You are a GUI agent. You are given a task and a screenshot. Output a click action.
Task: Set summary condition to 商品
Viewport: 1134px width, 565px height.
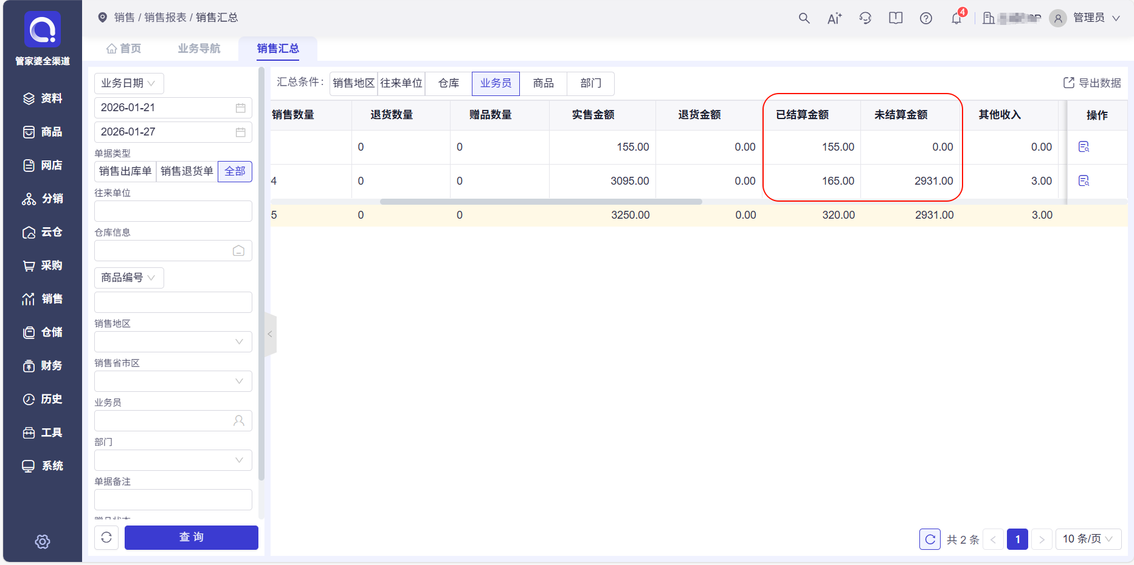[x=543, y=83]
